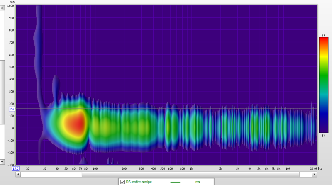Click the right arrow on horizontal scrollbar
Screen dimensions: 332x185
click(315, 174)
